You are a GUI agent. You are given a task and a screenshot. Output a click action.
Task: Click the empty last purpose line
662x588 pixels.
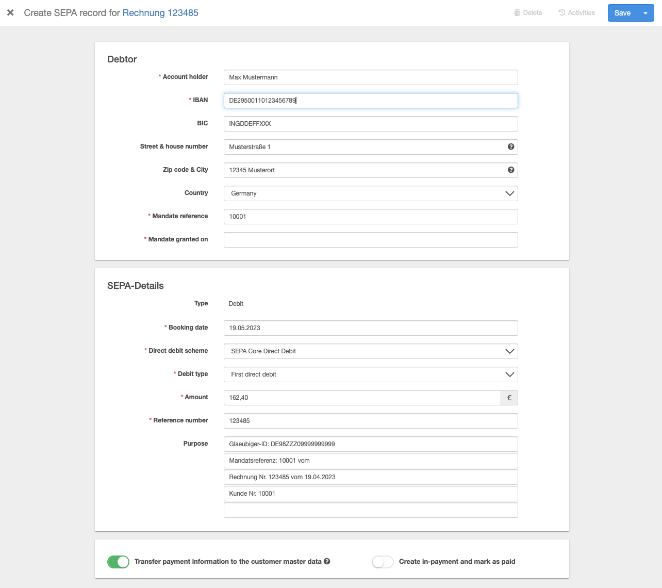click(371, 510)
